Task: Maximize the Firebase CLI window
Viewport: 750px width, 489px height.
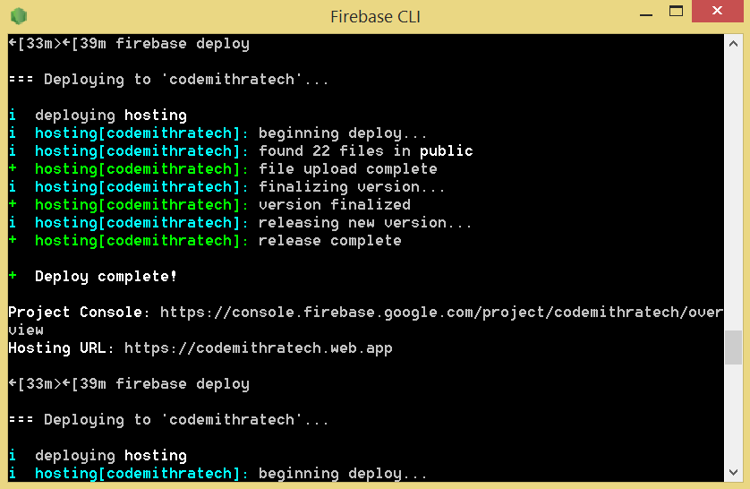Action: pyautogui.click(x=676, y=11)
